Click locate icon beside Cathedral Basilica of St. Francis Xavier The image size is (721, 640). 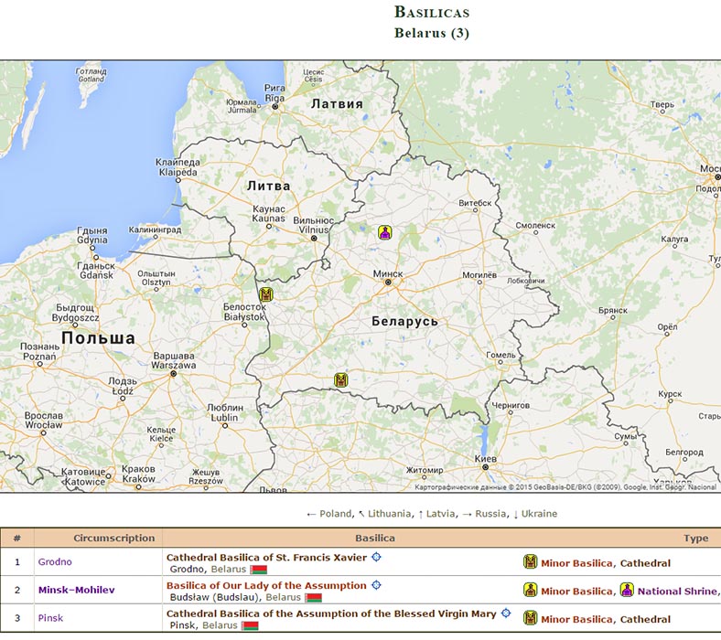click(x=375, y=558)
